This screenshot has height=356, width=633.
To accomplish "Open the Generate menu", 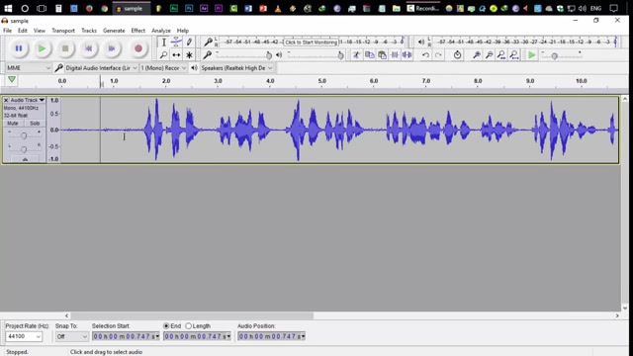I will (x=114, y=31).
